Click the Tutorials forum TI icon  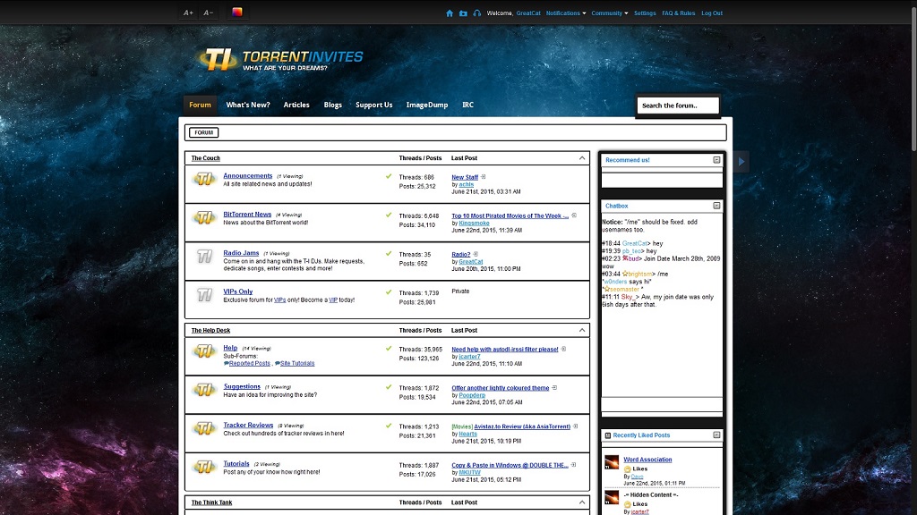click(x=204, y=467)
